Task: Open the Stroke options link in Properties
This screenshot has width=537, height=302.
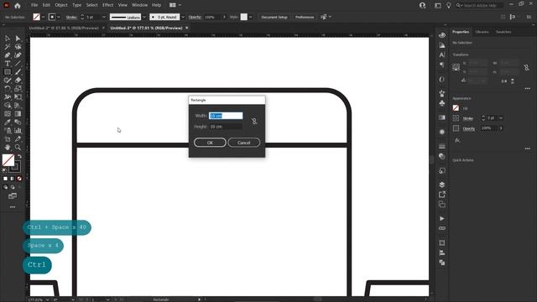Action: coord(468,118)
